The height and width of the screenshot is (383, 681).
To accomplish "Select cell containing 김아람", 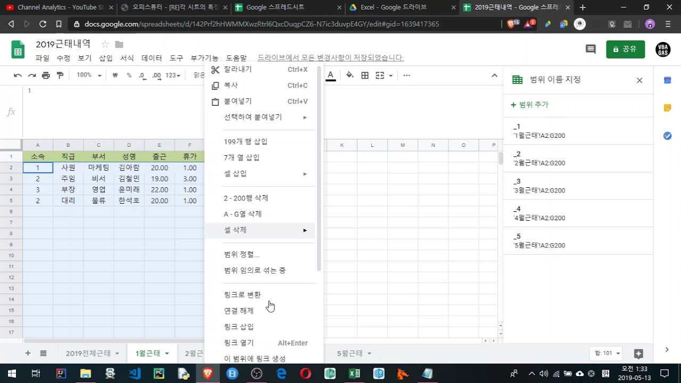I will 129,168.
